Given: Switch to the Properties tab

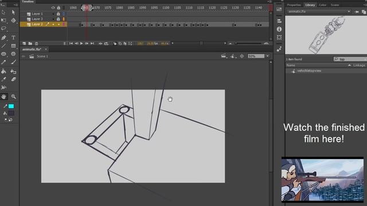Looking at the screenshot, I should tap(294, 5).
